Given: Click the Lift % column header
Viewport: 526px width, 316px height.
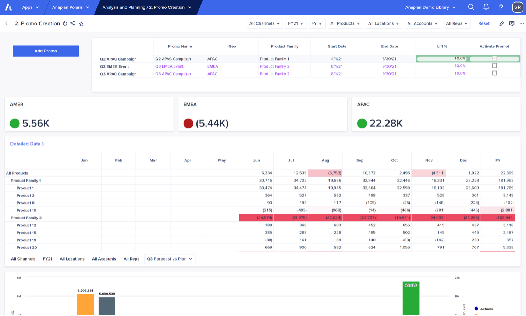Looking at the screenshot, I should pyautogui.click(x=442, y=46).
